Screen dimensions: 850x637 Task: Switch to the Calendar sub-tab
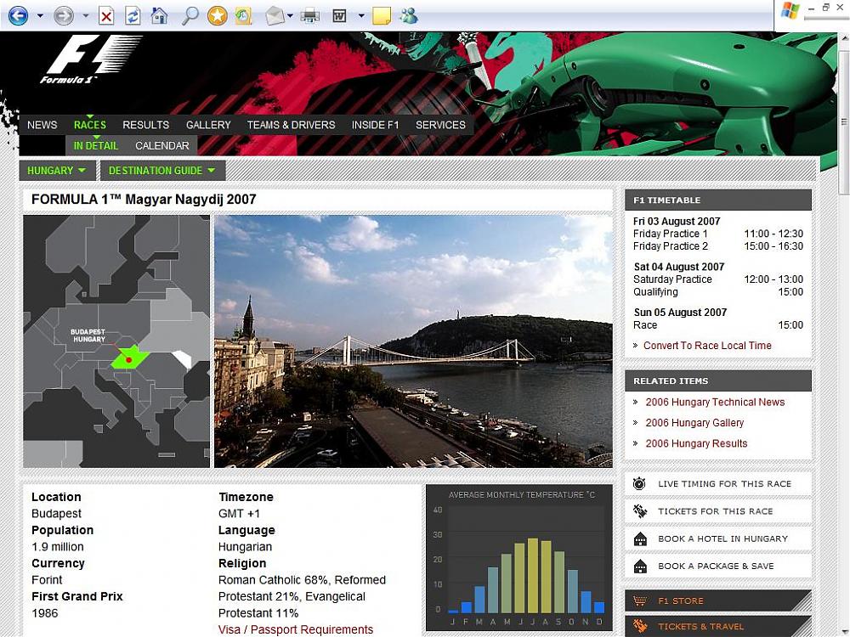coord(161,146)
